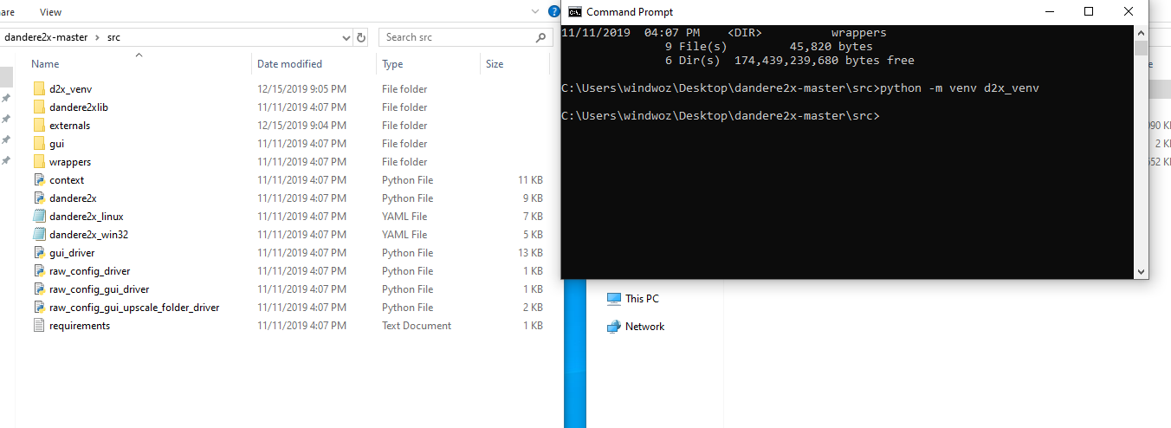Screen dimensions: 1171x428
Task: Open the d2x_venv folder icon
Action: [x=39, y=89]
